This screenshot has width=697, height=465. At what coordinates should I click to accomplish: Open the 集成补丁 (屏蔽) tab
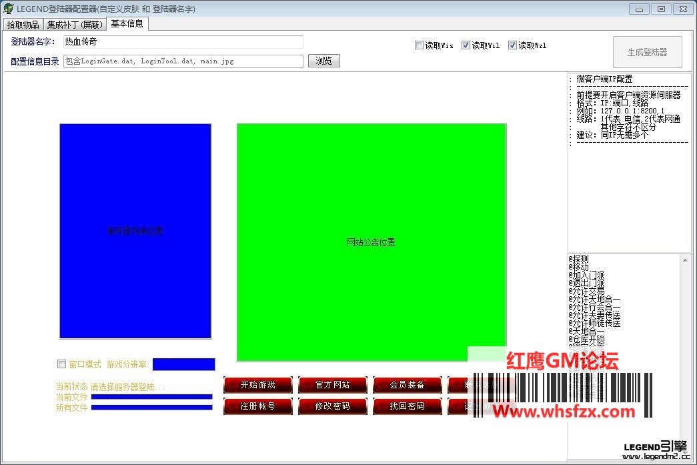click(74, 25)
